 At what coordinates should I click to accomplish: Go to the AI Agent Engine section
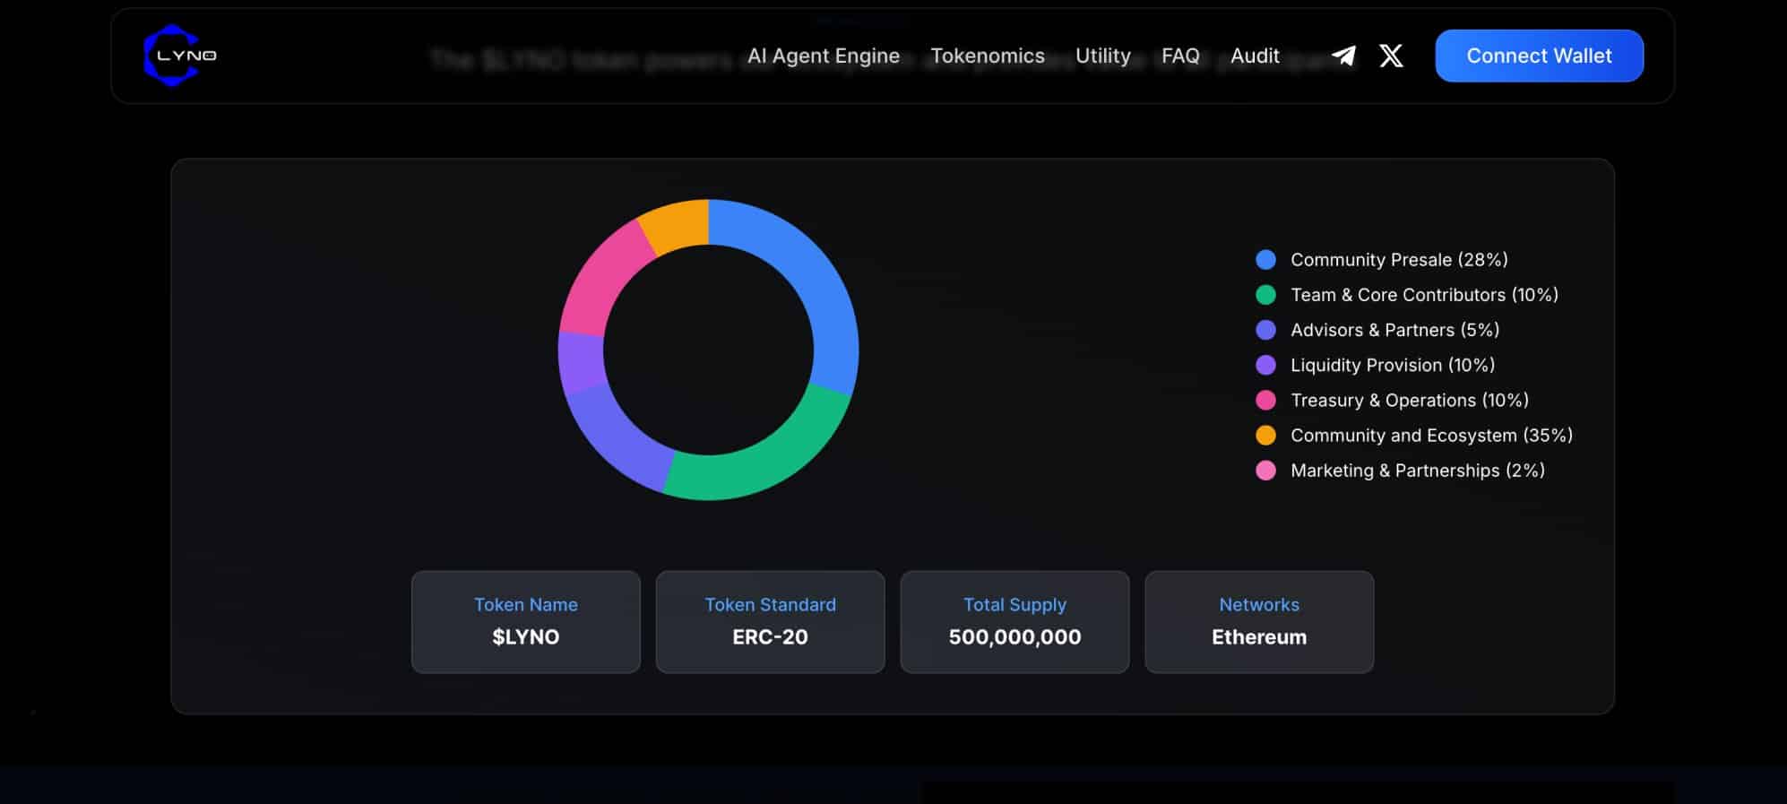coord(824,56)
